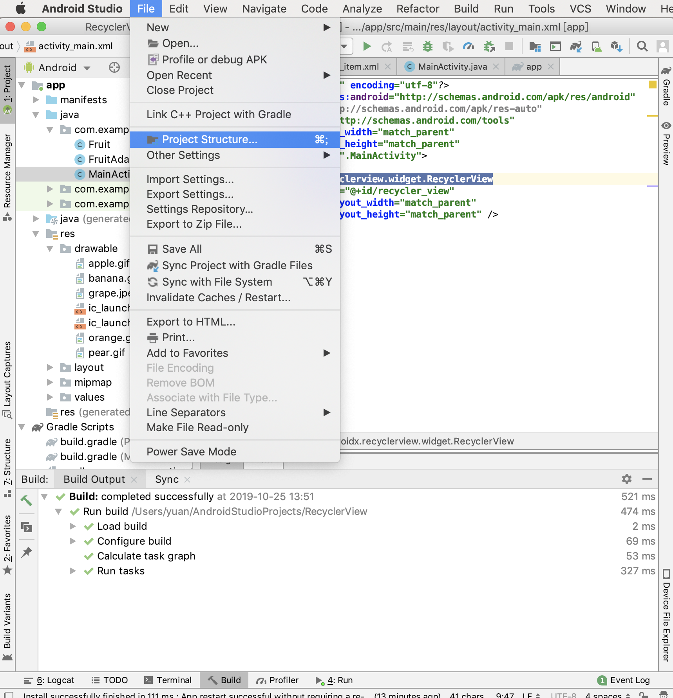
Task: Choose Invalidate Caches / Restart...
Action: (235, 298)
